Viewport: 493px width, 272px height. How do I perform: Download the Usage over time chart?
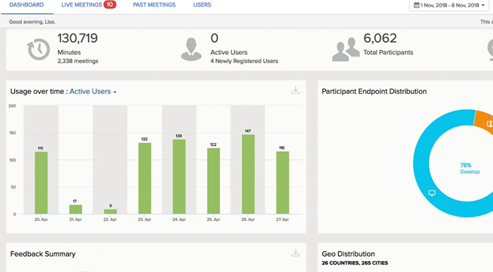coord(295,90)
